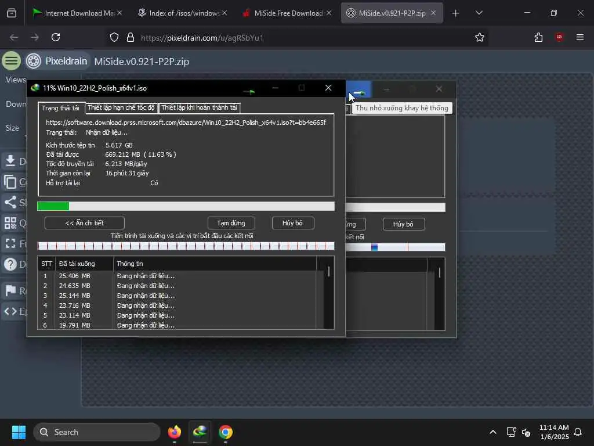This screenshot has width=594, height=446.
Task: Select connection row 1 with 25.406 MB
Action: point(177,276)
